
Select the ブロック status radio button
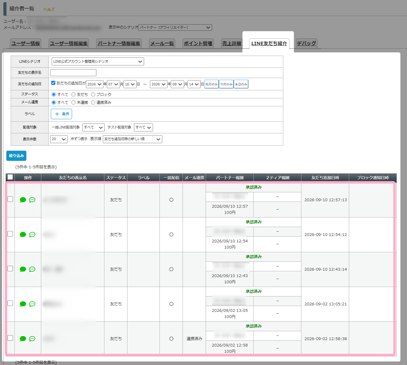[93, 95]
